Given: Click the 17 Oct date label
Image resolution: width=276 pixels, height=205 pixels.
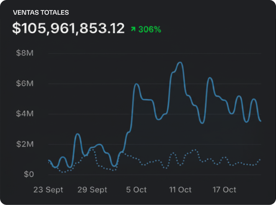Looking at the screenshot, I should click(x=224, y=190).
